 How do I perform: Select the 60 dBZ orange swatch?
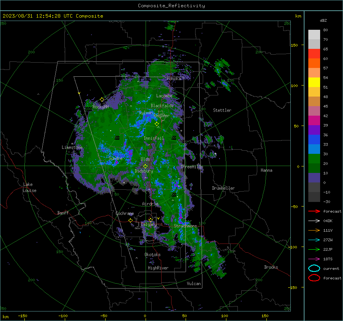[x=314, y=63]
